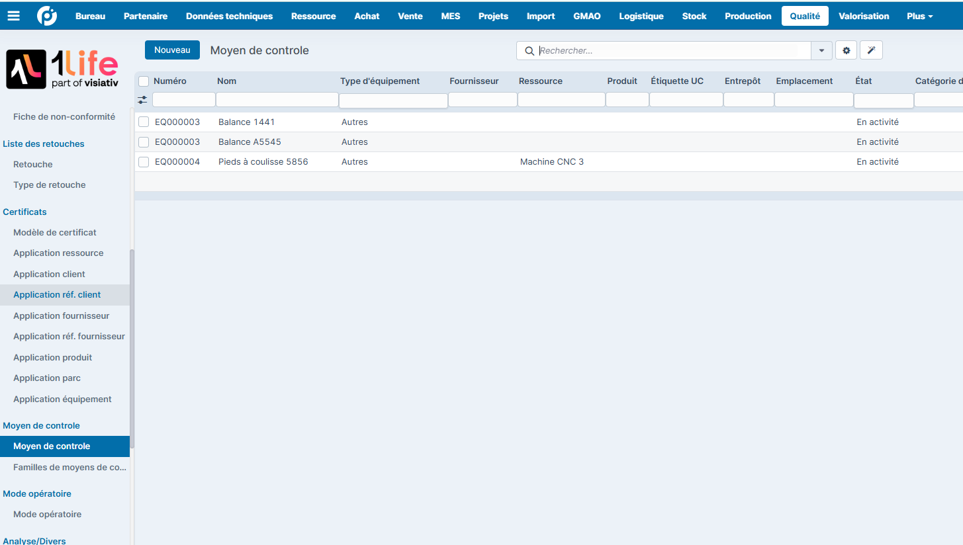963x545 pixels.
Task: Open the Production menu
Action: 748,16
